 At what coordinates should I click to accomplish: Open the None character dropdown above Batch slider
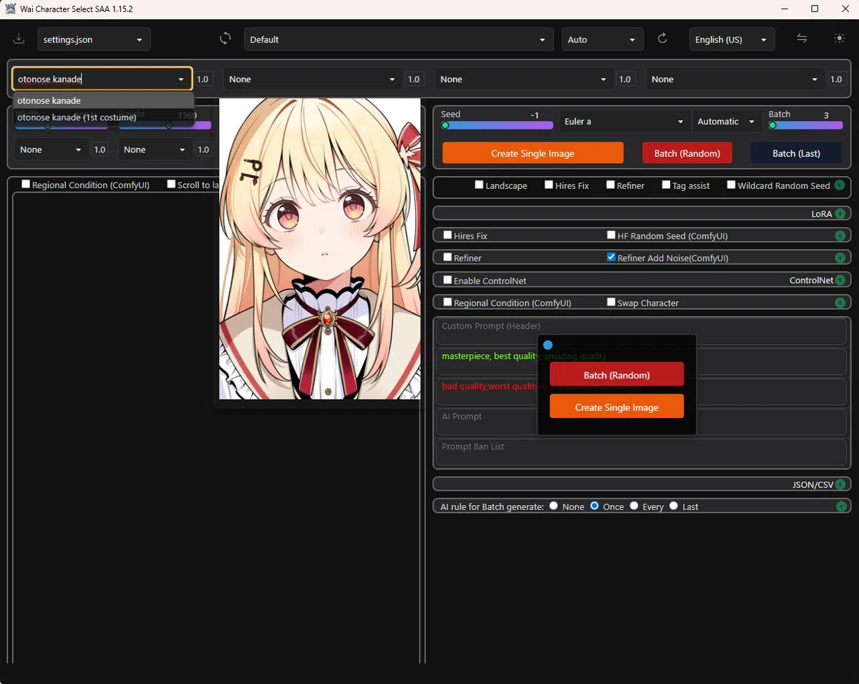[735, 79]
